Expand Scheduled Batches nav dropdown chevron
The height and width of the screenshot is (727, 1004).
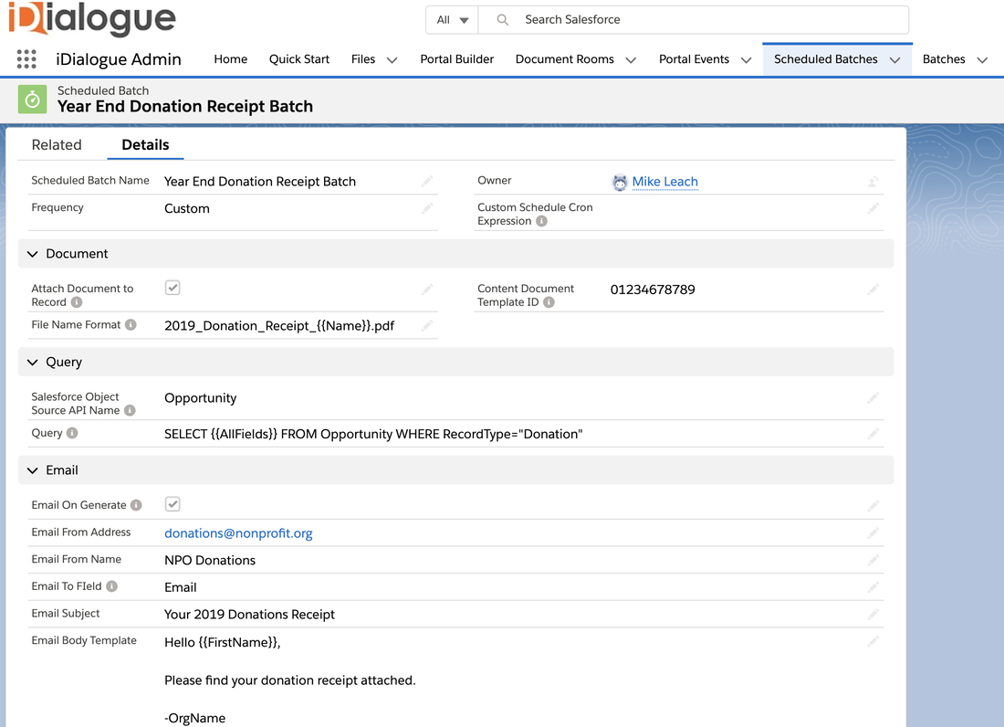895,60
